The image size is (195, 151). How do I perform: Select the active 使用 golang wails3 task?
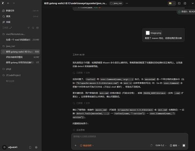[20, 52]
